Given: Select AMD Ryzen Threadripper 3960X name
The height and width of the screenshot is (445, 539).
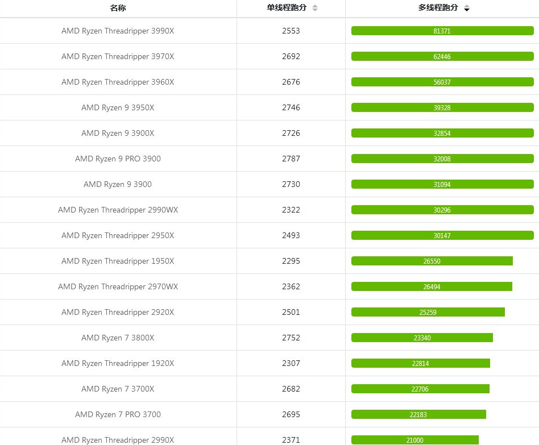Looking at the screenshot, I should click(x=118, y=82).
